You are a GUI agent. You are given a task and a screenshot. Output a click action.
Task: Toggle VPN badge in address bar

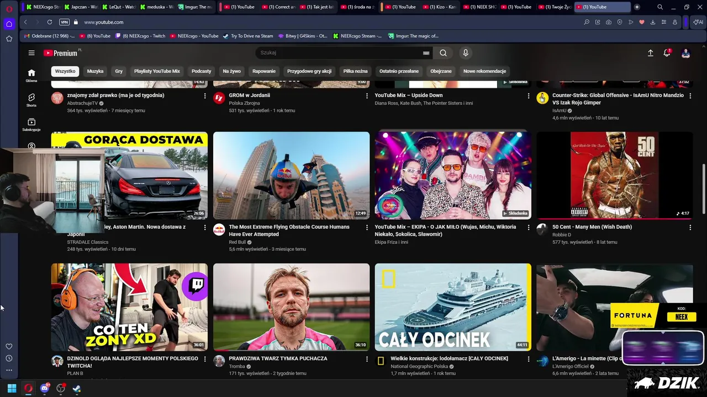pyautogui.click(x=64, y=22)
